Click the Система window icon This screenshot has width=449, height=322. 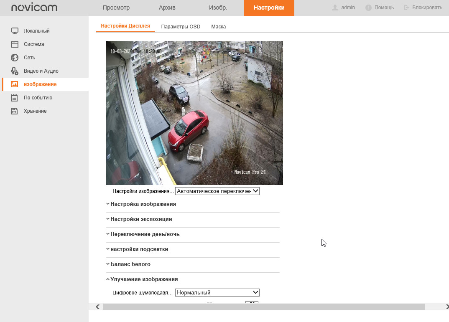15,44
